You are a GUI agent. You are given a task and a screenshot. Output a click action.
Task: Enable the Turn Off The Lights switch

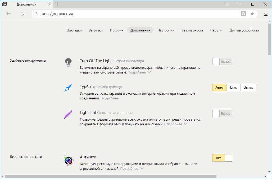(x=222, y=62)
